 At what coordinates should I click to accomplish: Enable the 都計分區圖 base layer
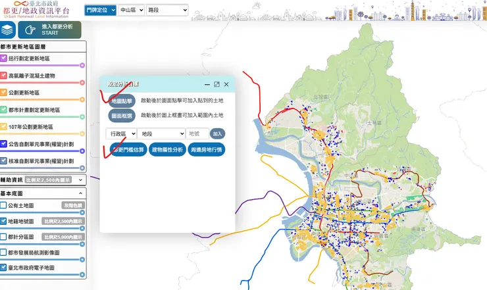click(x=3, y=237)
